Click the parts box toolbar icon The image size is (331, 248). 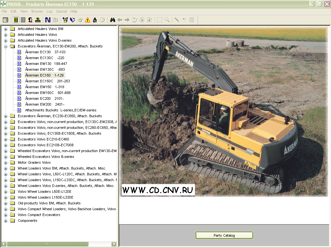click(x=65, y=20)
